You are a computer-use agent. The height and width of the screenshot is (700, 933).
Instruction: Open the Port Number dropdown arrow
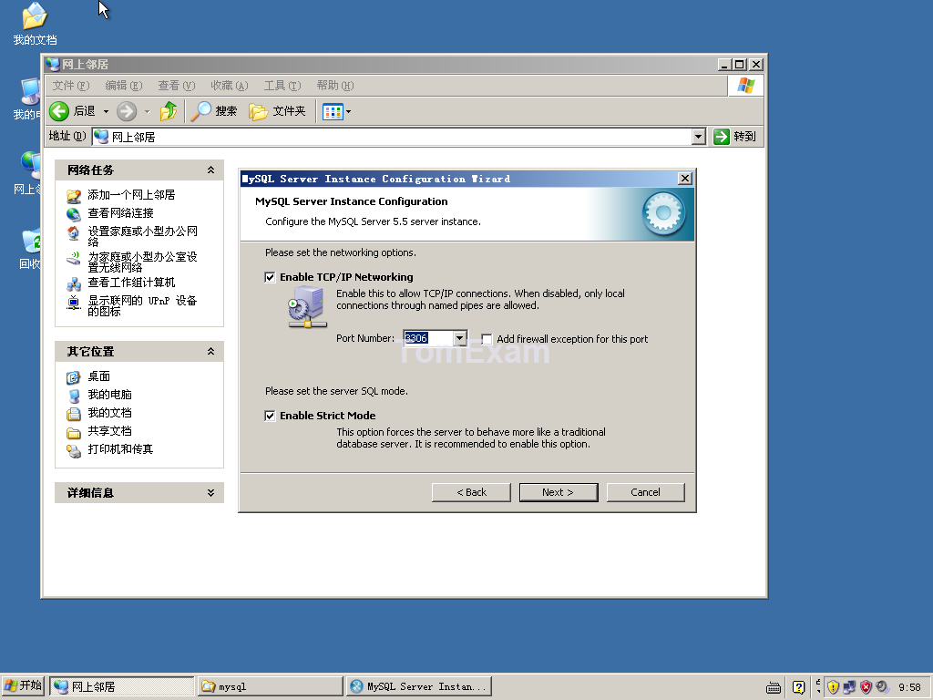(459, 339)
